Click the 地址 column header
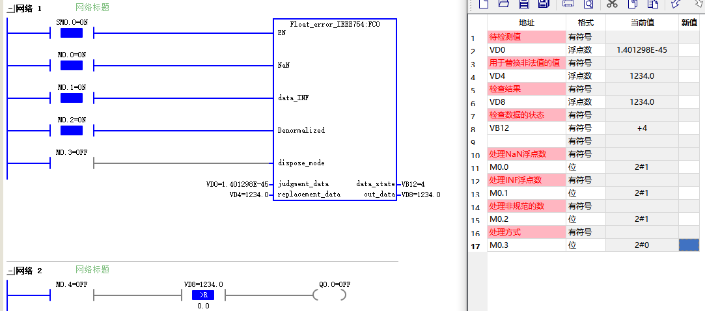 (x=527, y=23)
